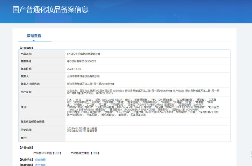Click the 备案日期 row label
252x166 pixels.
(x=26, y=69)
